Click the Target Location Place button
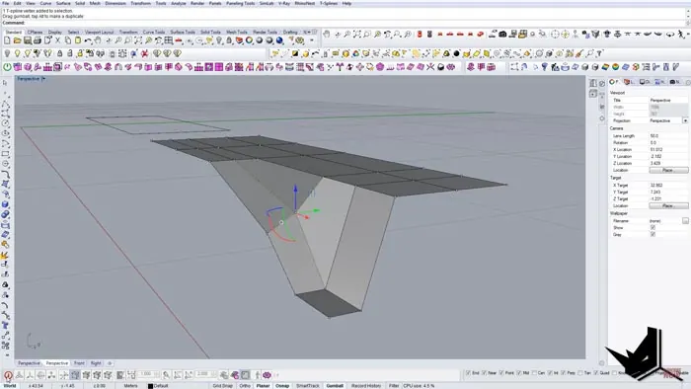 (x=668, y=205)
